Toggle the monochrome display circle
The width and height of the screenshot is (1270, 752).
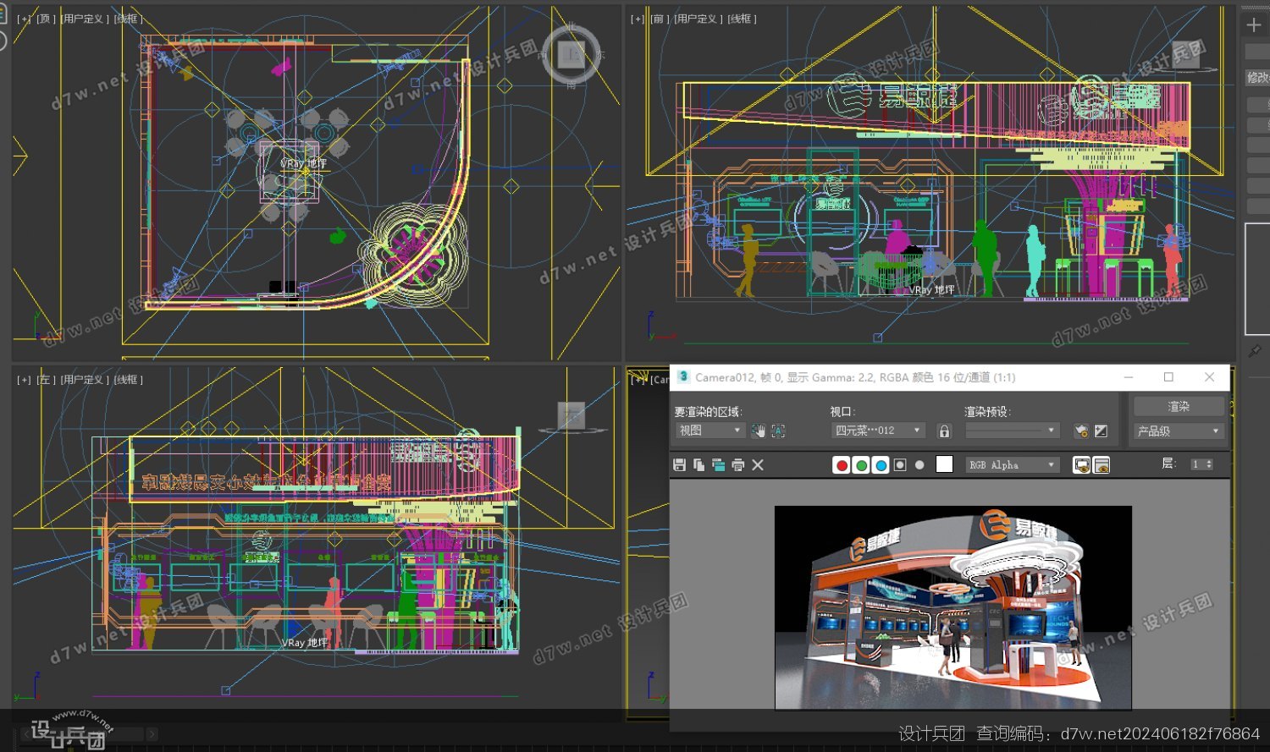click(x=919, y=464)
